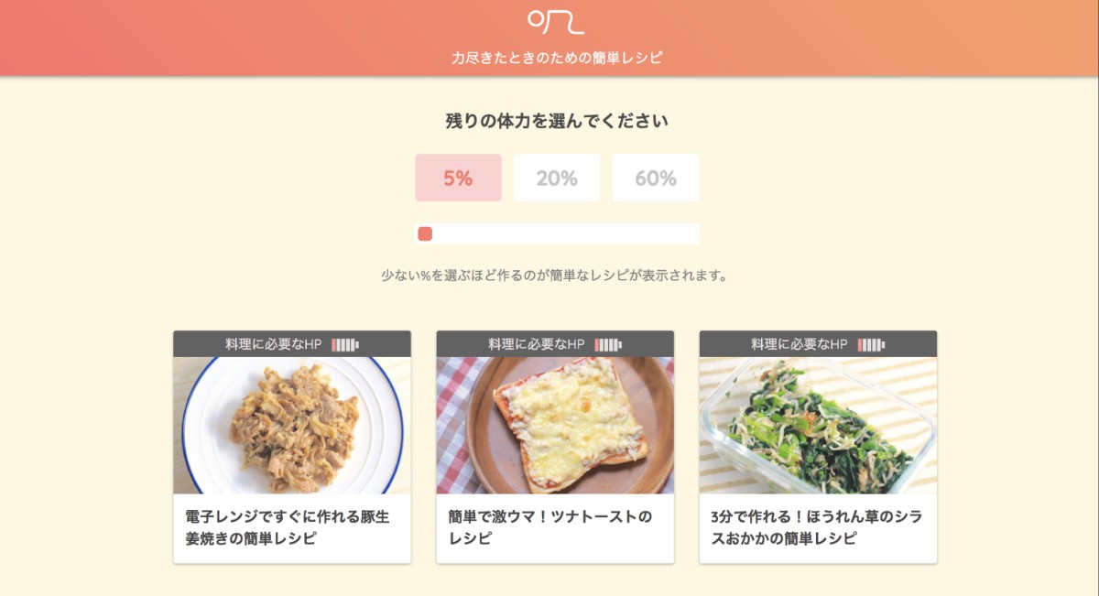Open 簡単で激ウマ！ツナトースト recipe title
Image resolution: width=1099 pixels, height=596 pixels.
tap(550, 527)
